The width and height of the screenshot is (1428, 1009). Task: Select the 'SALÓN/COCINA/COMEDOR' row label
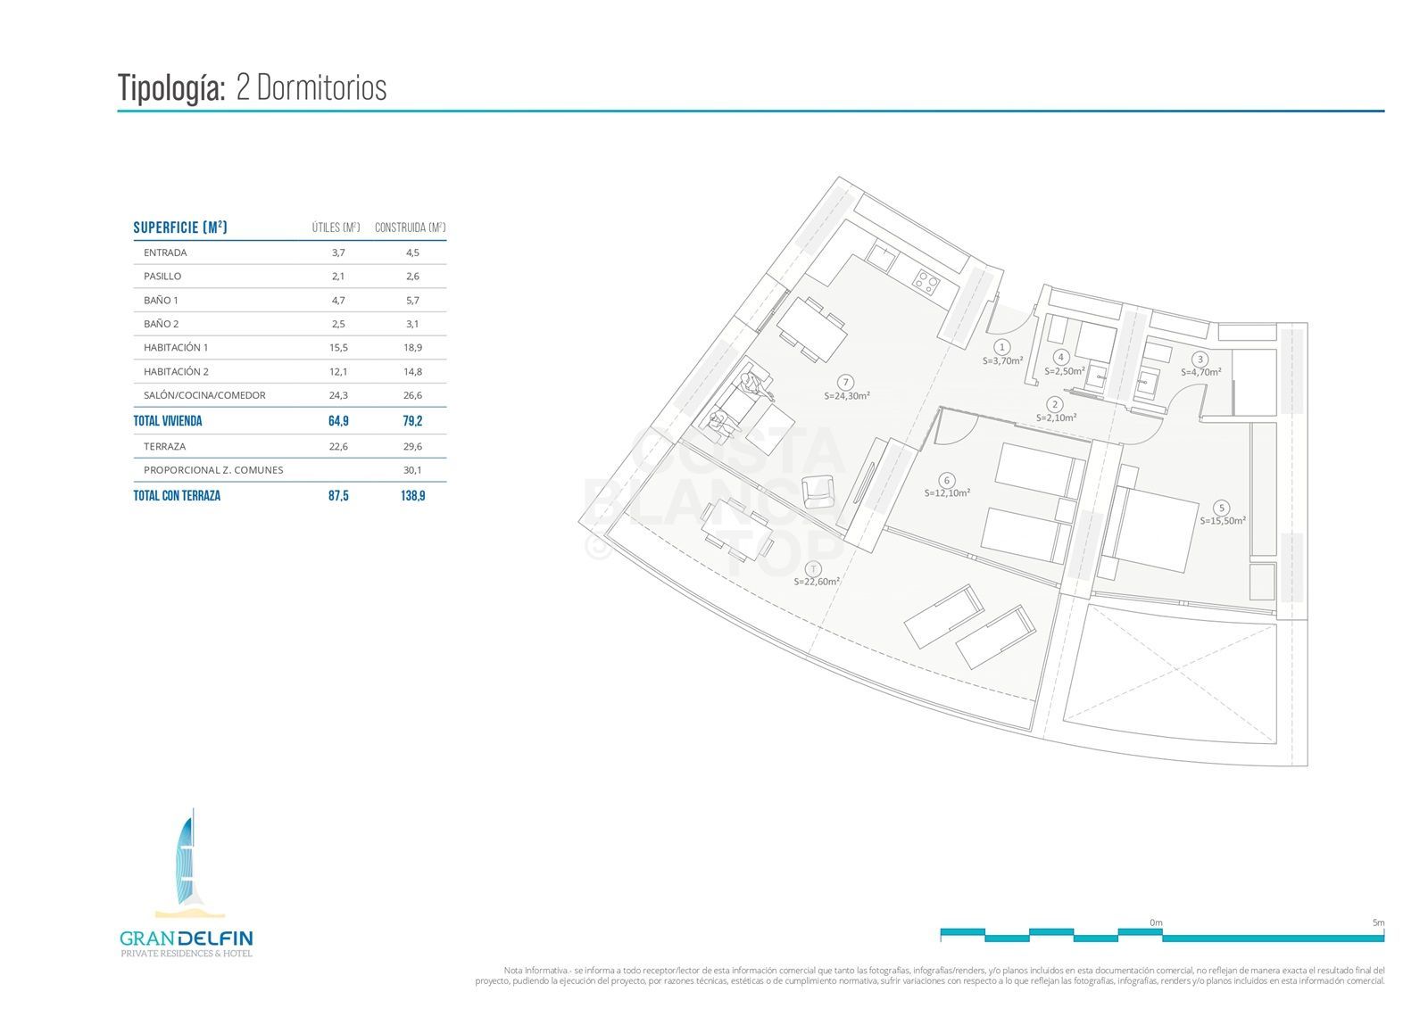(204, 395)
